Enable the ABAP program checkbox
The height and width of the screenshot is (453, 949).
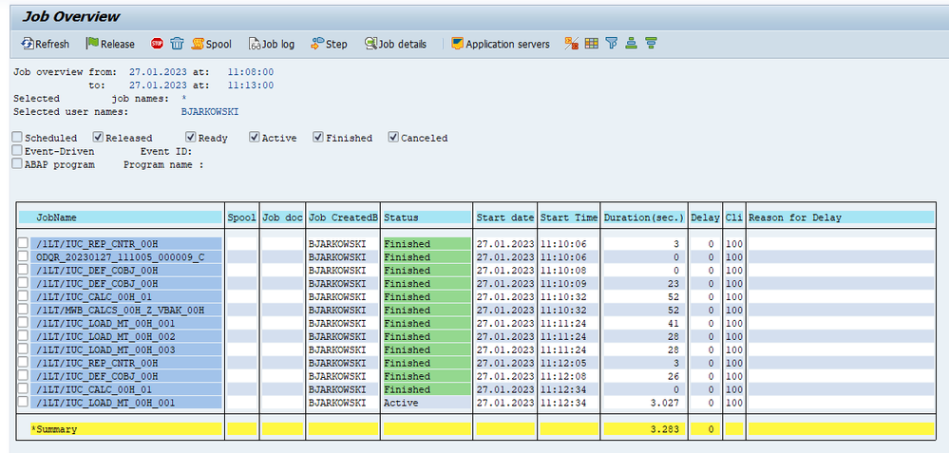click(17, 164)
